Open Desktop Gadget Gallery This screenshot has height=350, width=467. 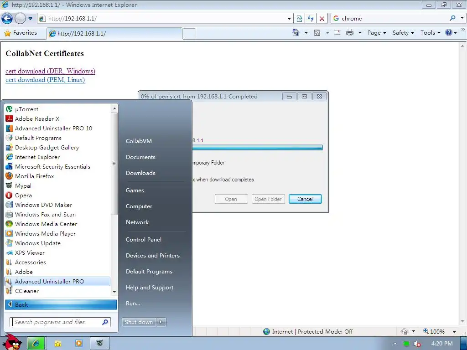click(x=57, y=147)
